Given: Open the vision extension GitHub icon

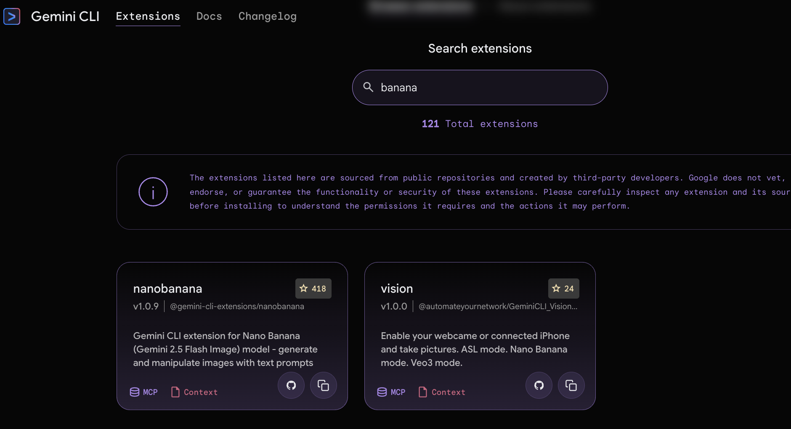Looking at the screenshot, I should coord(539,385).
